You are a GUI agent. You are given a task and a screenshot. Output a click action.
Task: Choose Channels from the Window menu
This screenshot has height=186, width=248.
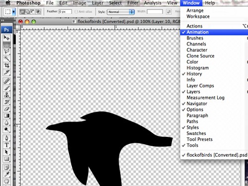(x=214, y=44)
